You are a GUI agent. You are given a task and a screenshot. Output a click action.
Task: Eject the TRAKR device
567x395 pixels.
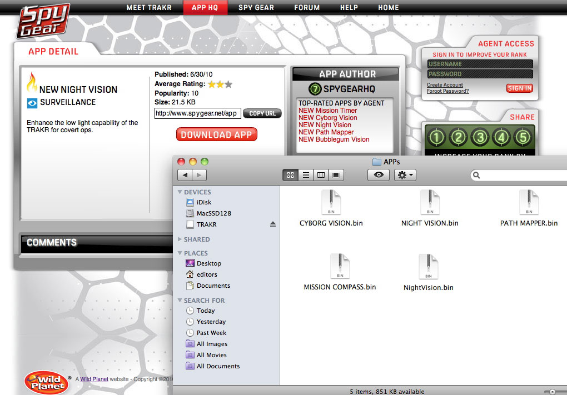click(x=272, y=224)
